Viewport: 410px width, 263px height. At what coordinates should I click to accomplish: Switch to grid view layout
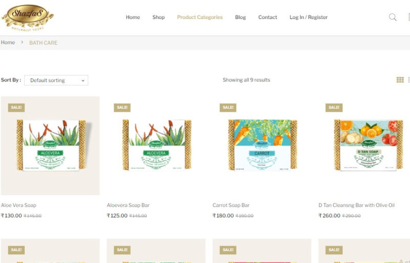[x=400, y=80]
